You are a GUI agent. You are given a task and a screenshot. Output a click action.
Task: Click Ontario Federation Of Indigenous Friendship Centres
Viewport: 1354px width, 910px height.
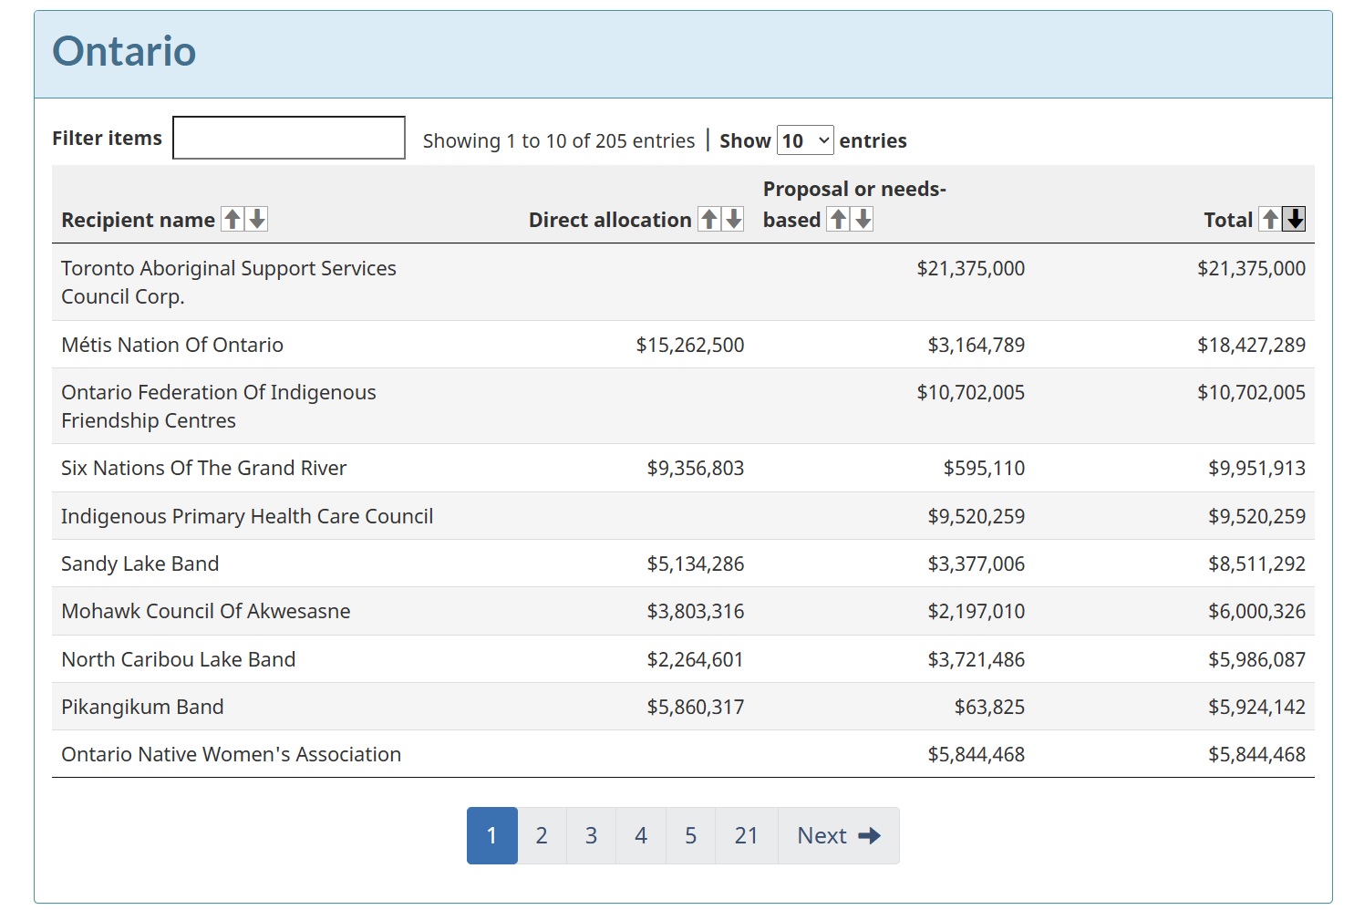[x=219, y=407]
